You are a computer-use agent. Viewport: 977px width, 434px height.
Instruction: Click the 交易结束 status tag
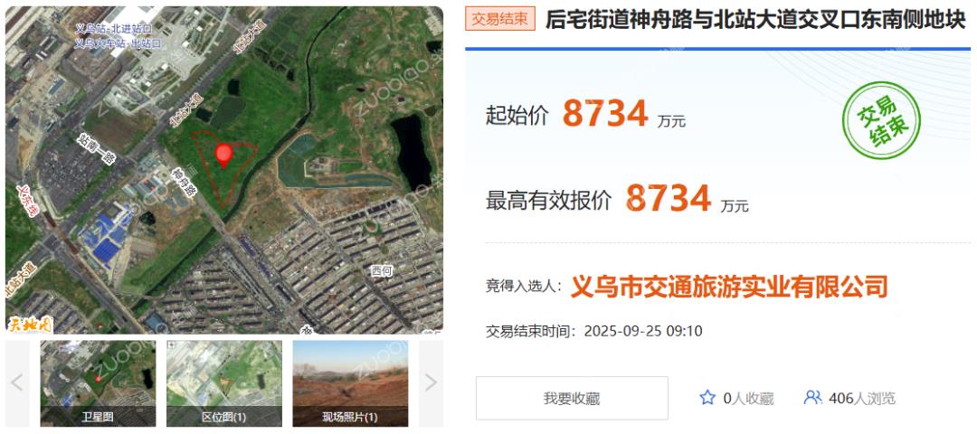[500, 19]
